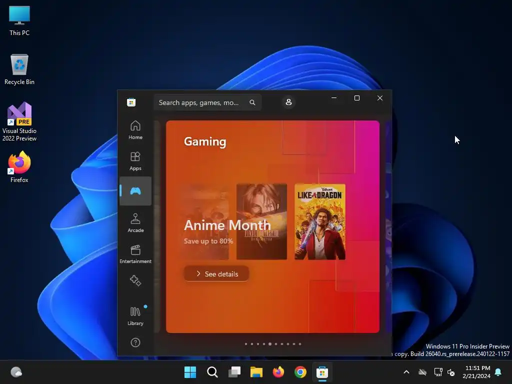Click the muted volume tray icon
Image resolution: width=512 pixels, height=384 pixels.
[451, 372]
